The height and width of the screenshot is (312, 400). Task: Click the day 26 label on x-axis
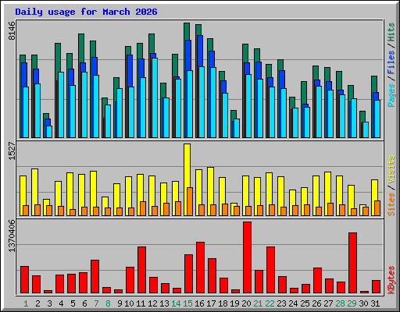(x=316, y=303)
